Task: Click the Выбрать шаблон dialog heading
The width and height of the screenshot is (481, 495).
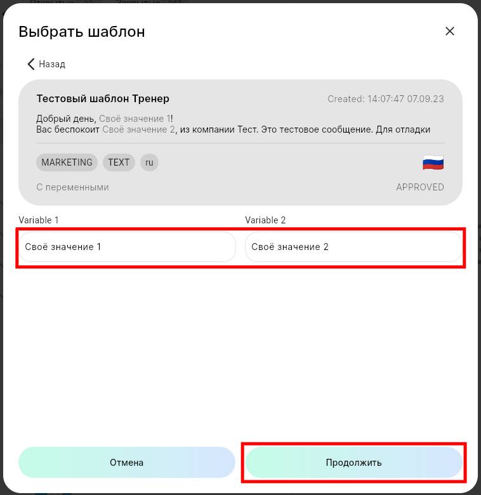Action: pos(82,32)
